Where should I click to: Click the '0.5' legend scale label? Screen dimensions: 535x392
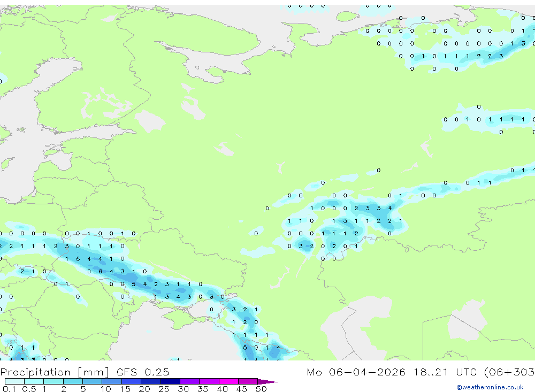click(x=29, y=389)
